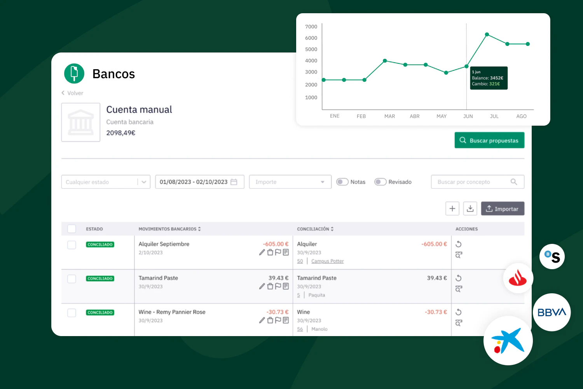Open the Cualquier estado dropdown

click(x=105, y=182)
